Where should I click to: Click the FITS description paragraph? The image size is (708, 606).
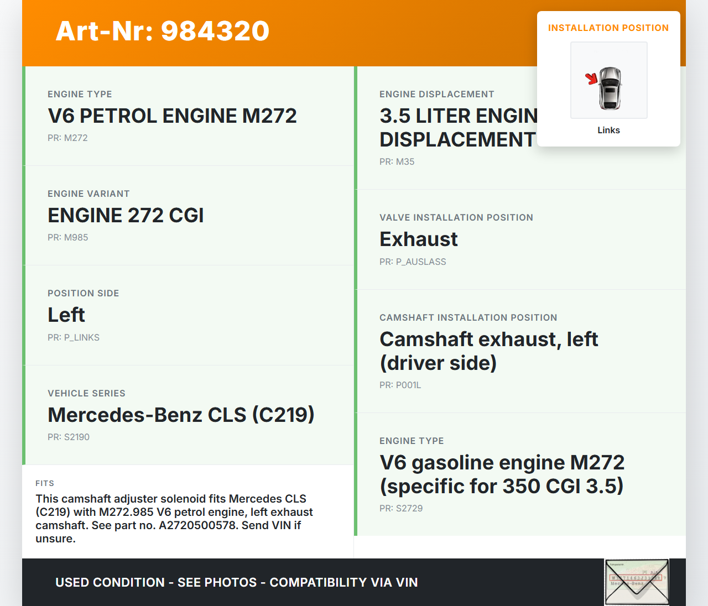click(174, 519)
